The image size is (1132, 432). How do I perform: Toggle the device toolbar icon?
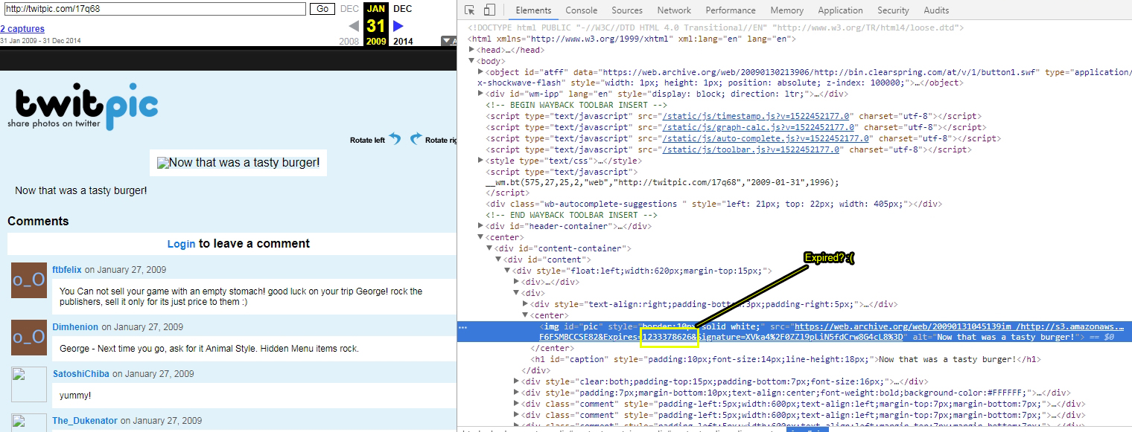tap(489, 10)
